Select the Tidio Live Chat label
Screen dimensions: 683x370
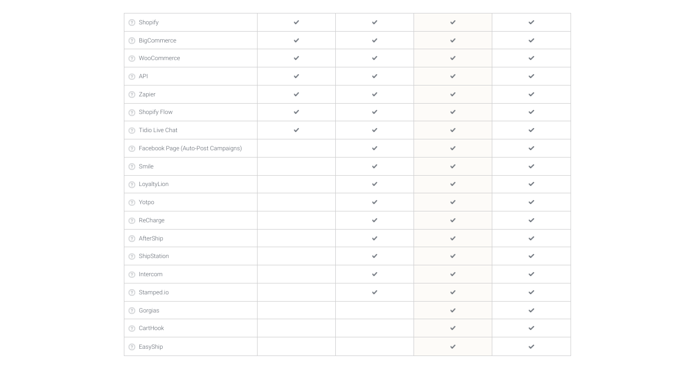point(158,130)
